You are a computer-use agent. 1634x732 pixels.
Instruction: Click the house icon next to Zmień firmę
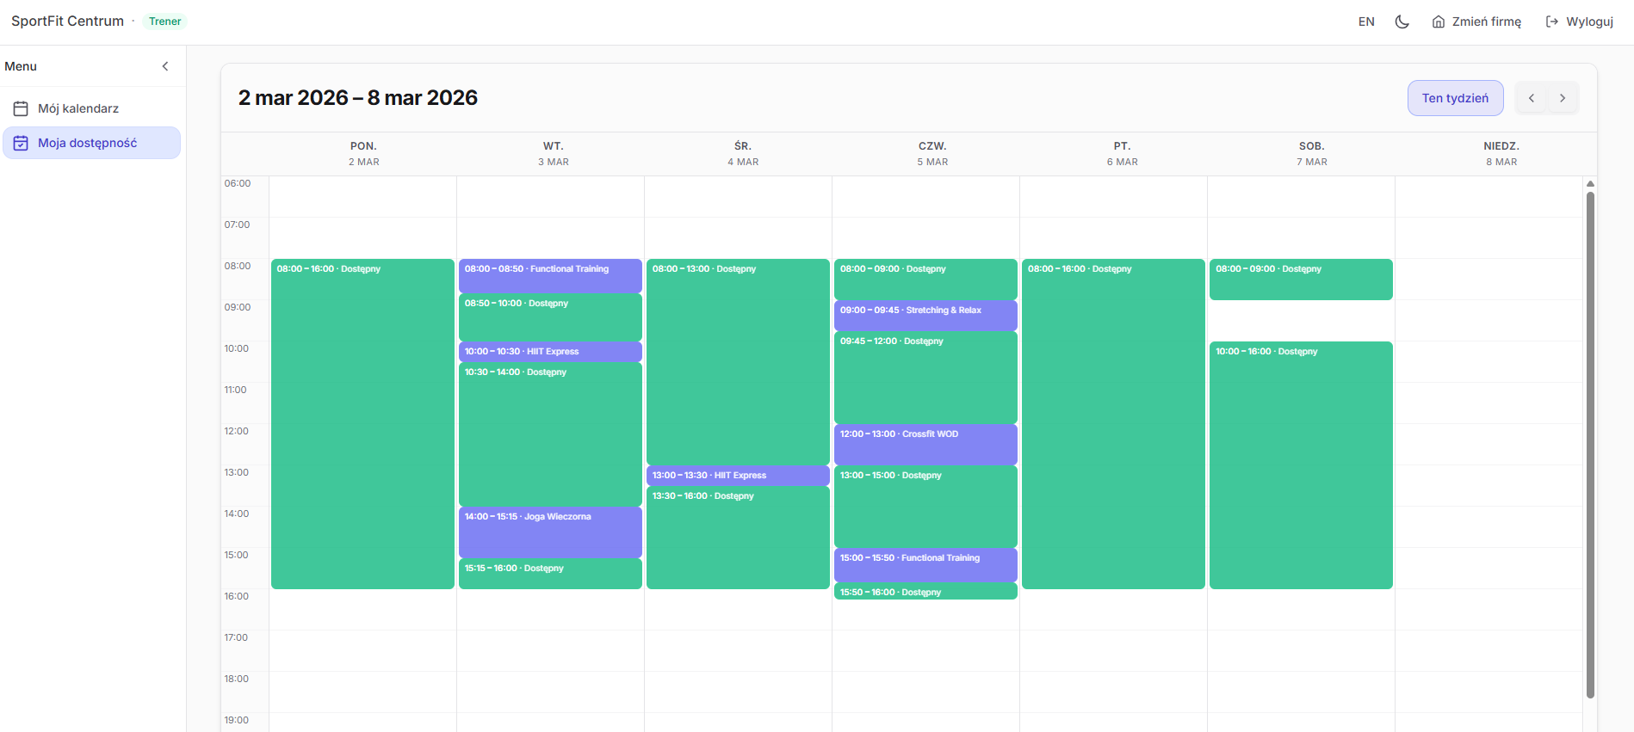1438,22
